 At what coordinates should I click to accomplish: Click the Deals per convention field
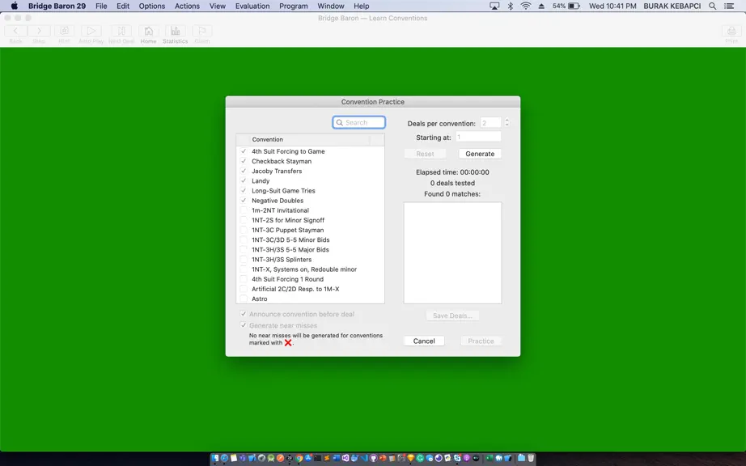[490, 123]
